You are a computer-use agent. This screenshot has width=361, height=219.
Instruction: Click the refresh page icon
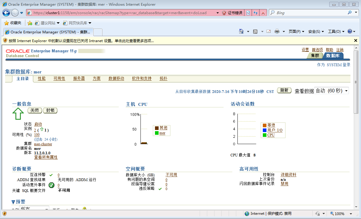pyautogui.click(x=256, y=13)
